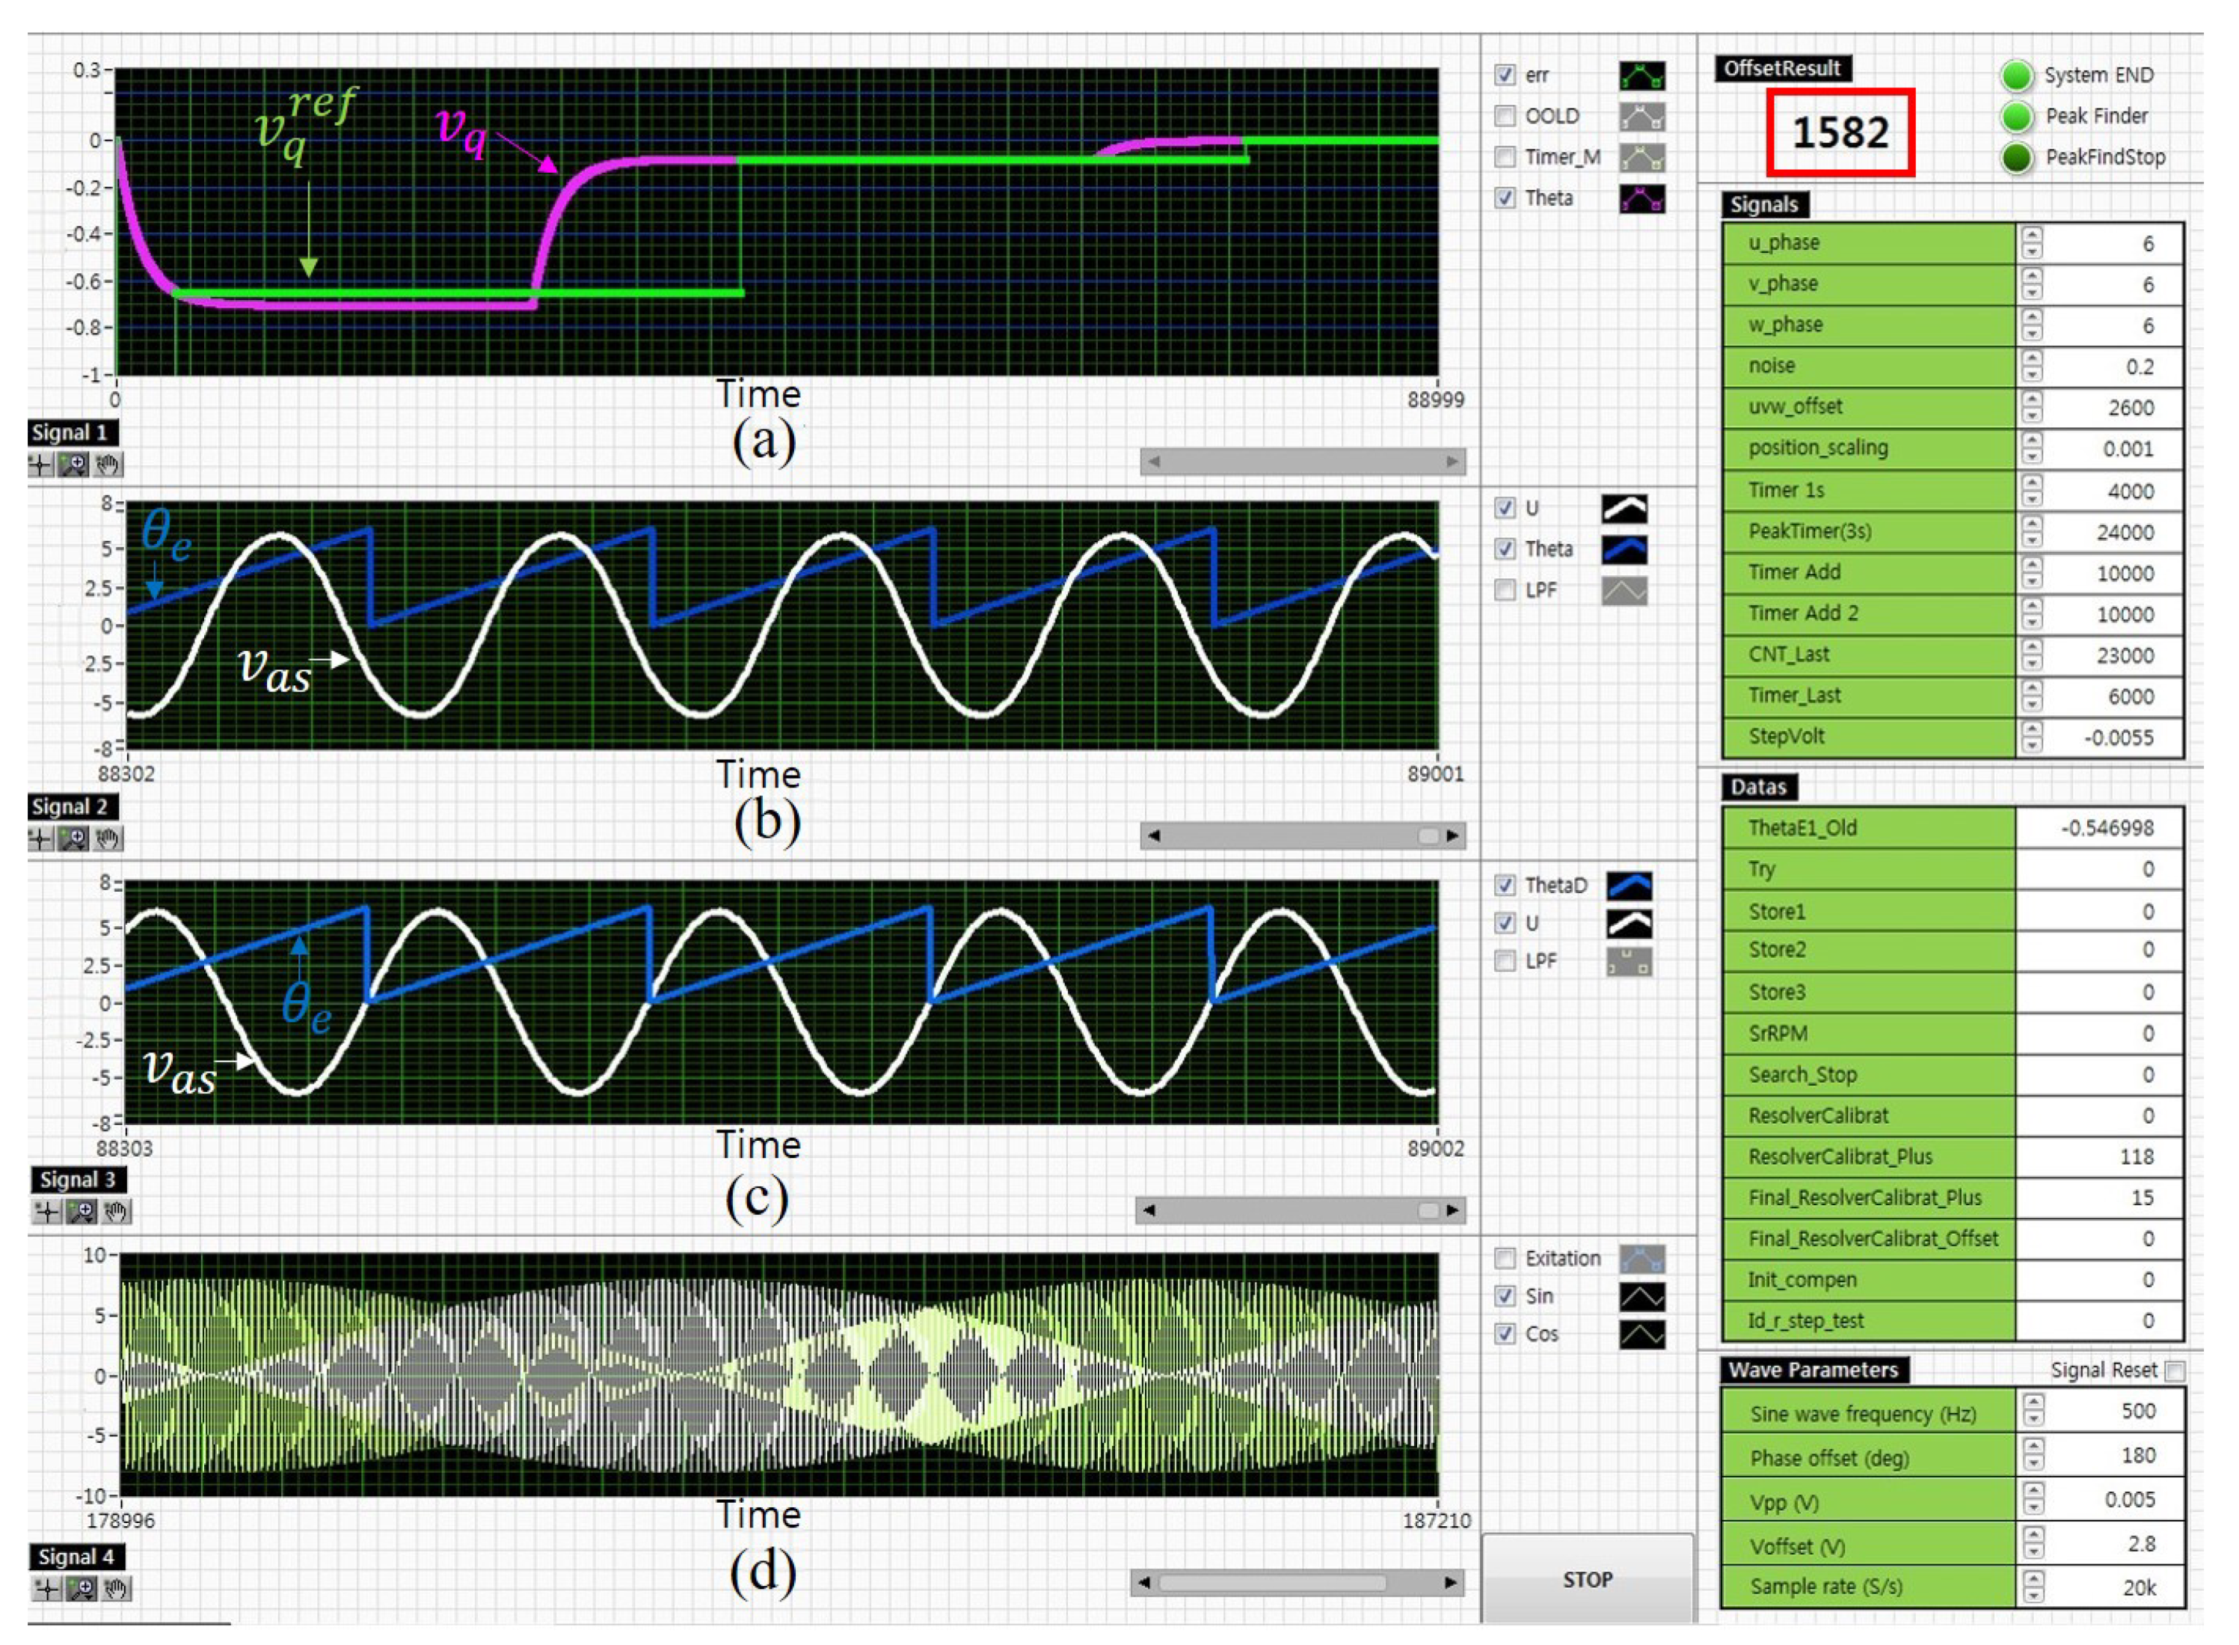2239x1645 pixels.
Task: Click the PeakFindStop indicator light
Action: pos(2017,157)
